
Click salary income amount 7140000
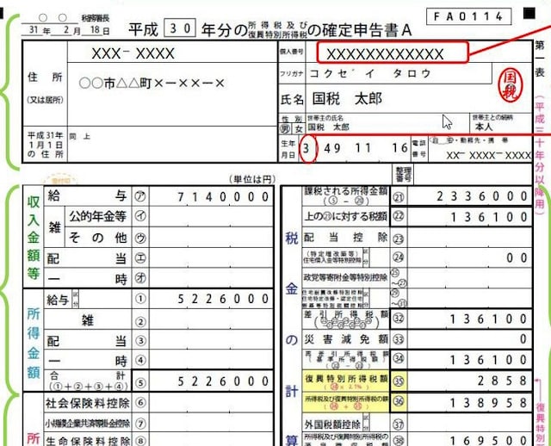coord(223,197)
